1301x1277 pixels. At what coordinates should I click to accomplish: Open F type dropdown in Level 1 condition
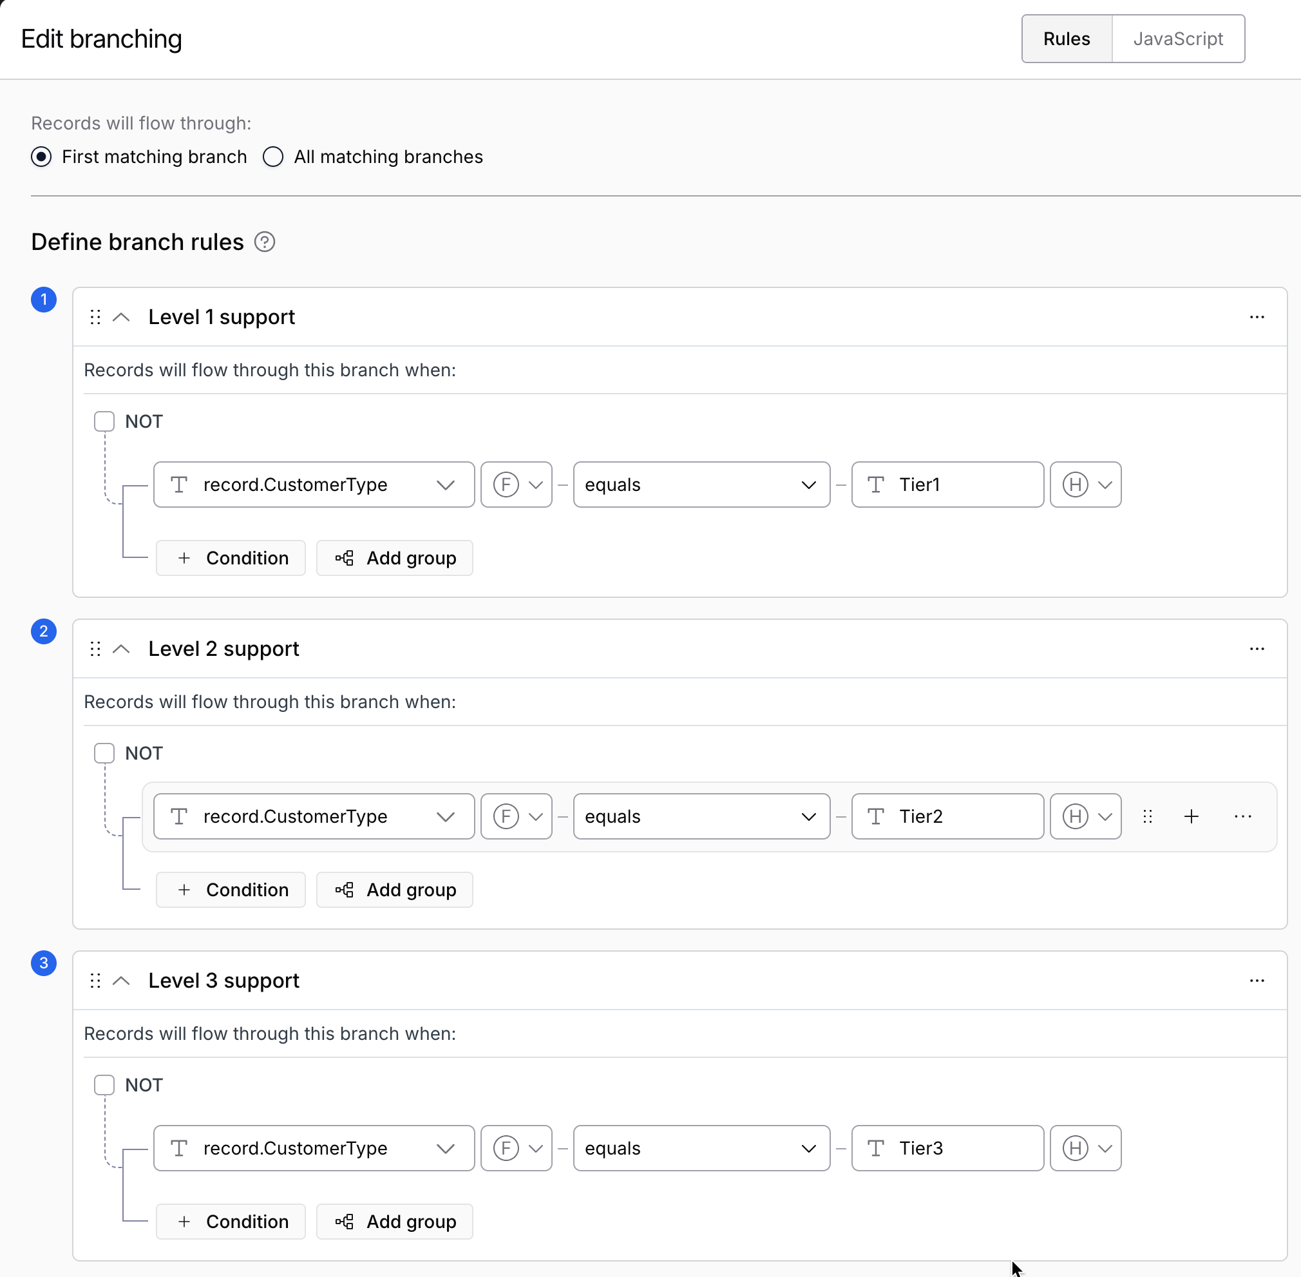(x=516, y=485)
